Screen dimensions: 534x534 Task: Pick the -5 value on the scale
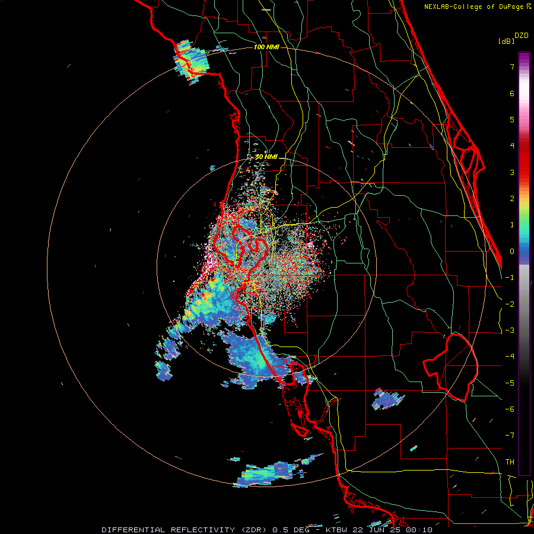(x=510, y=383)
